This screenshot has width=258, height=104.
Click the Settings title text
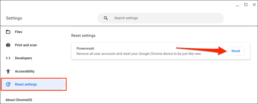coord(14,18)
